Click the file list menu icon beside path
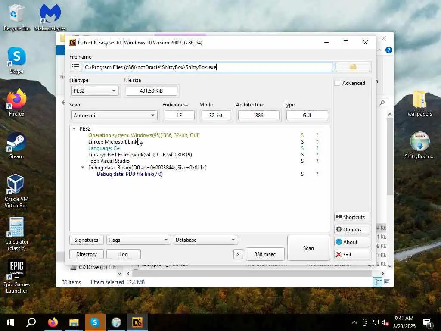The image size is (441, 331). pos(76,67)
